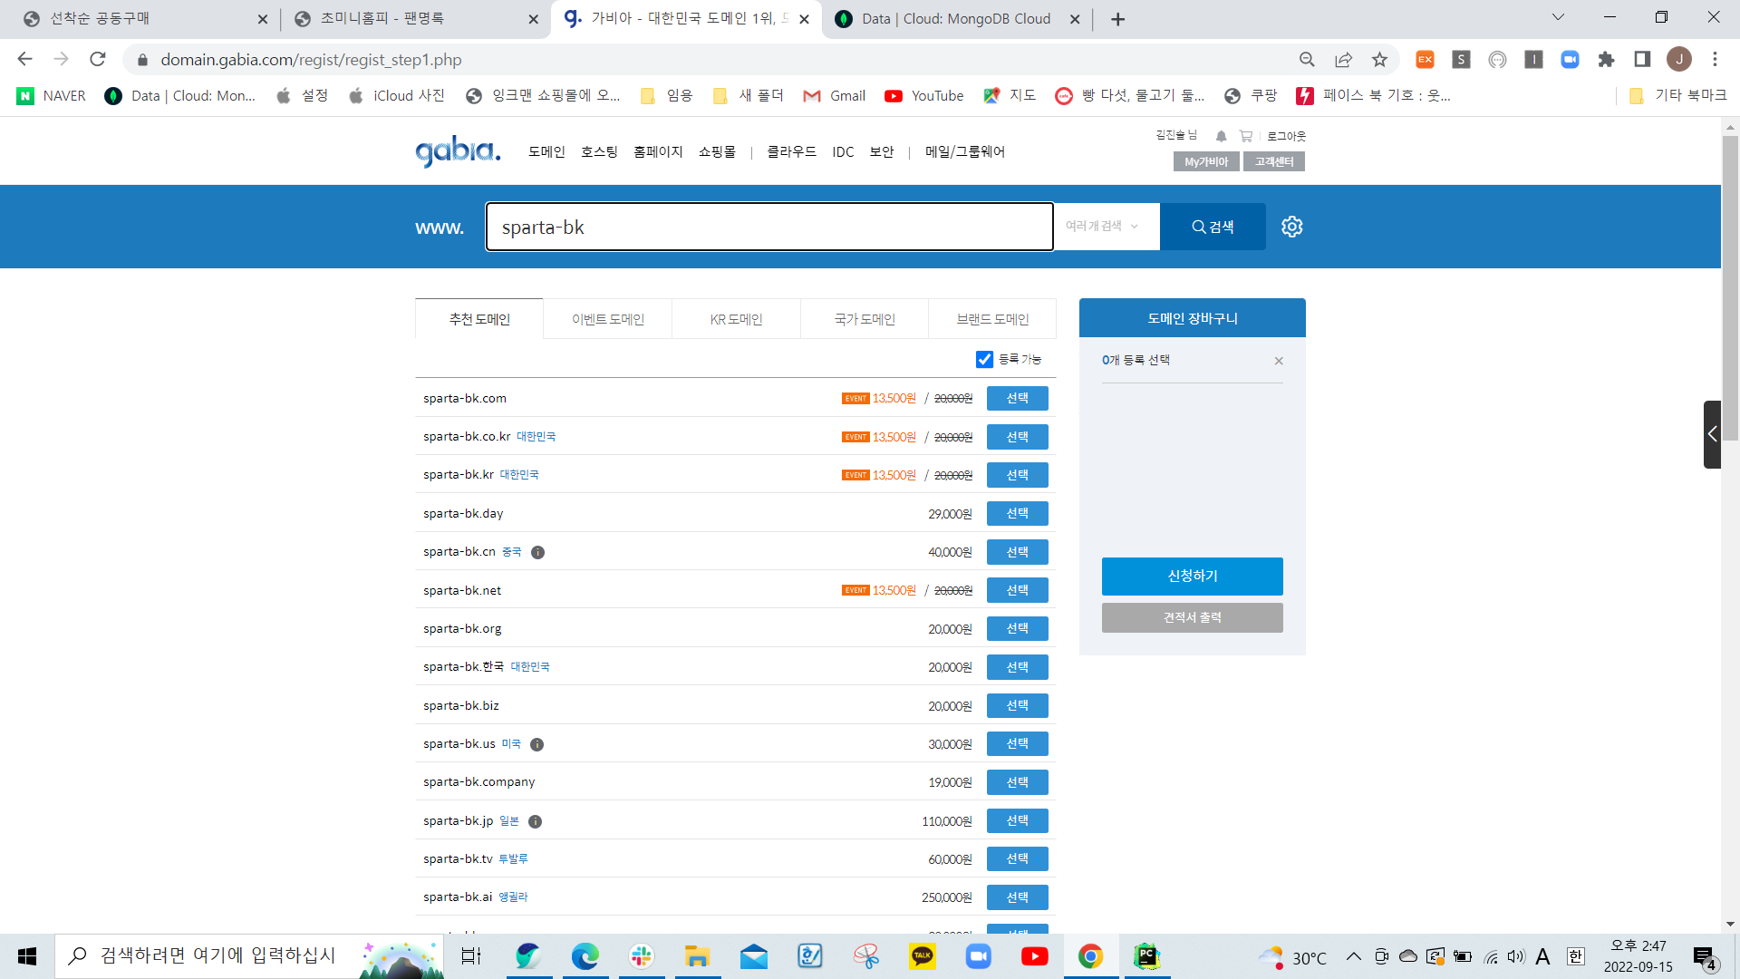
Task: Open the 메일/그룹웨어 menu
Action: (x=965, y=152)
